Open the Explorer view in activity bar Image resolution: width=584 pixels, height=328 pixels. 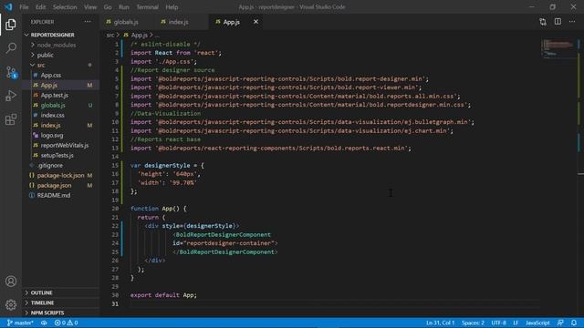point(11,25)
